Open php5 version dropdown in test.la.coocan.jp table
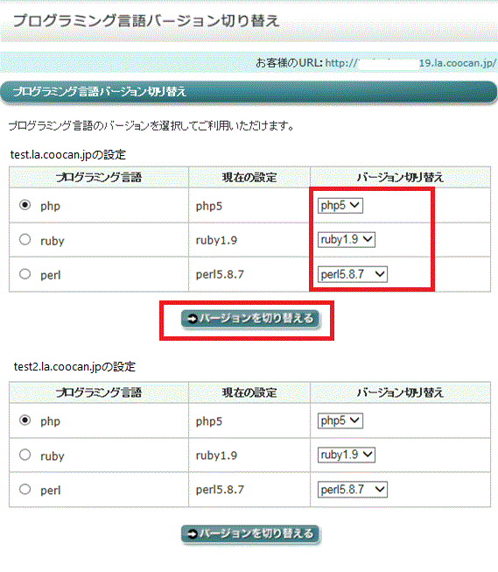The width and height of the screenshot is (498, 572). [x=340, y=205]
